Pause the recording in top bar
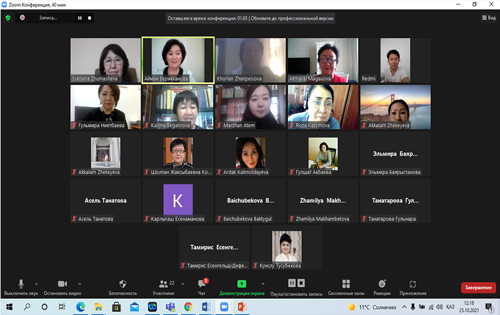This screenshot has width=500, height=315. 79,18
